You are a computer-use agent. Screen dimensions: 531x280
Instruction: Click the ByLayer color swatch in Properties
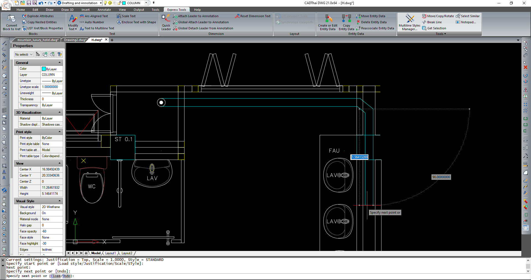(x=44, y=69)
